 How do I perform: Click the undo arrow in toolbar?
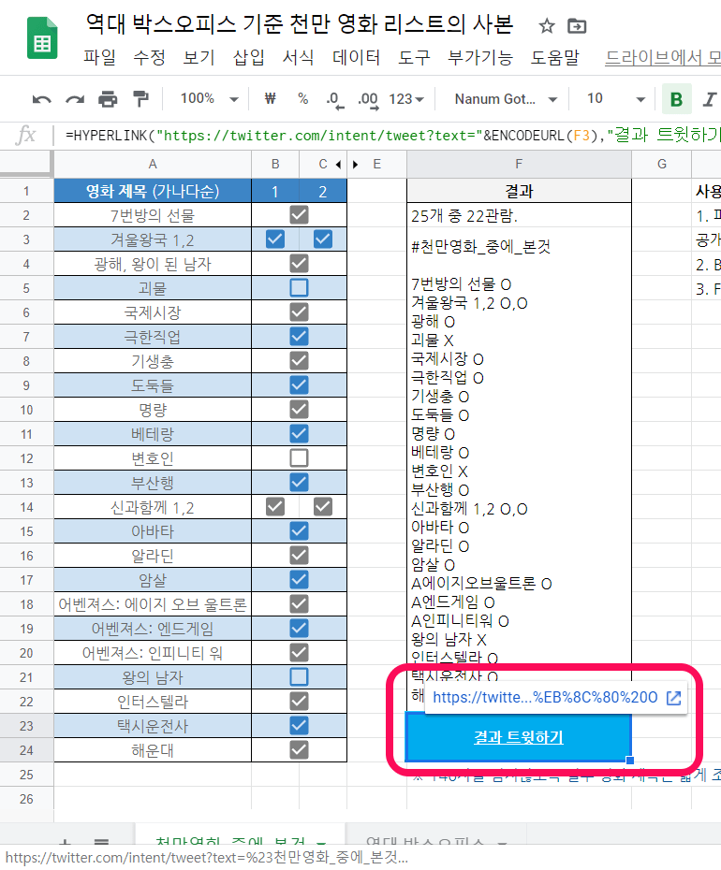click(x=42, y=99)
